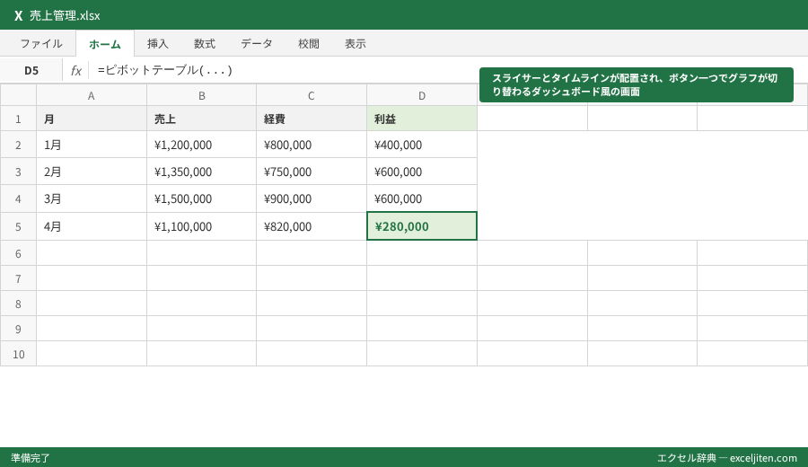Select cell with ¥1,100,000

click(201, 226)
